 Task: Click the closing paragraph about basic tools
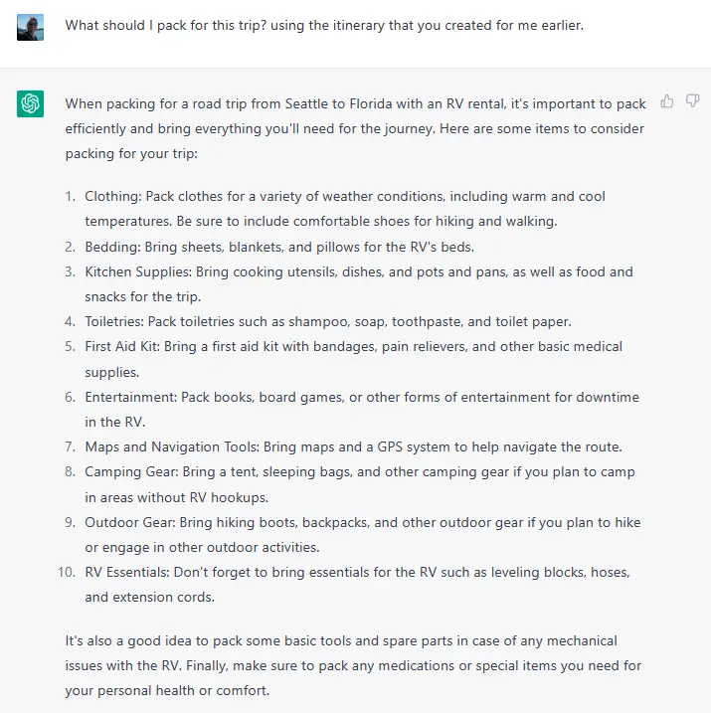click(x=353, y=665)
